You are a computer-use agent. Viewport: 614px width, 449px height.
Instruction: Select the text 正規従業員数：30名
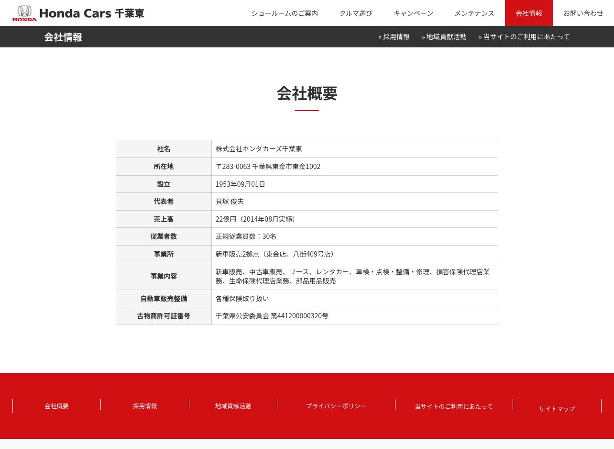[246, 236]
